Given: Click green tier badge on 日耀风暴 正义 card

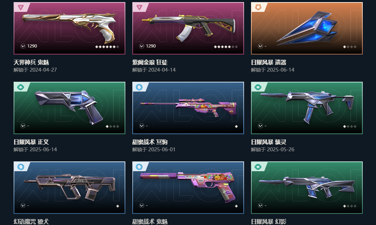Looking at the screenshot, I should (21, 87).
